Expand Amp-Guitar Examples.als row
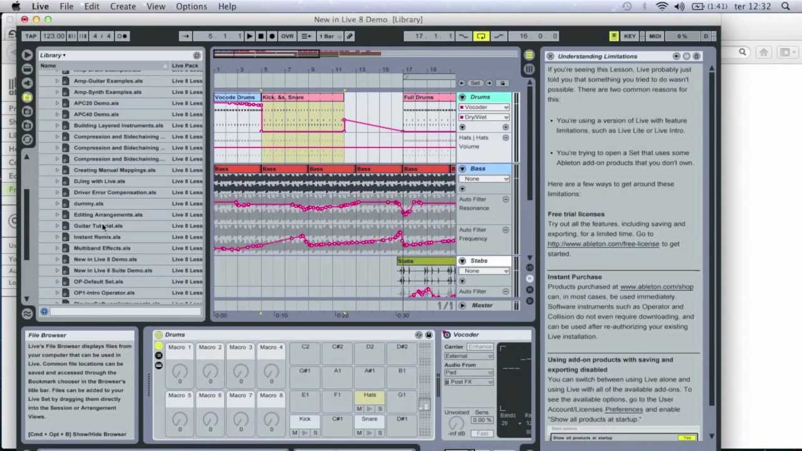The width and height of the screenshot is (802, 451). click(x=57, y=81)
